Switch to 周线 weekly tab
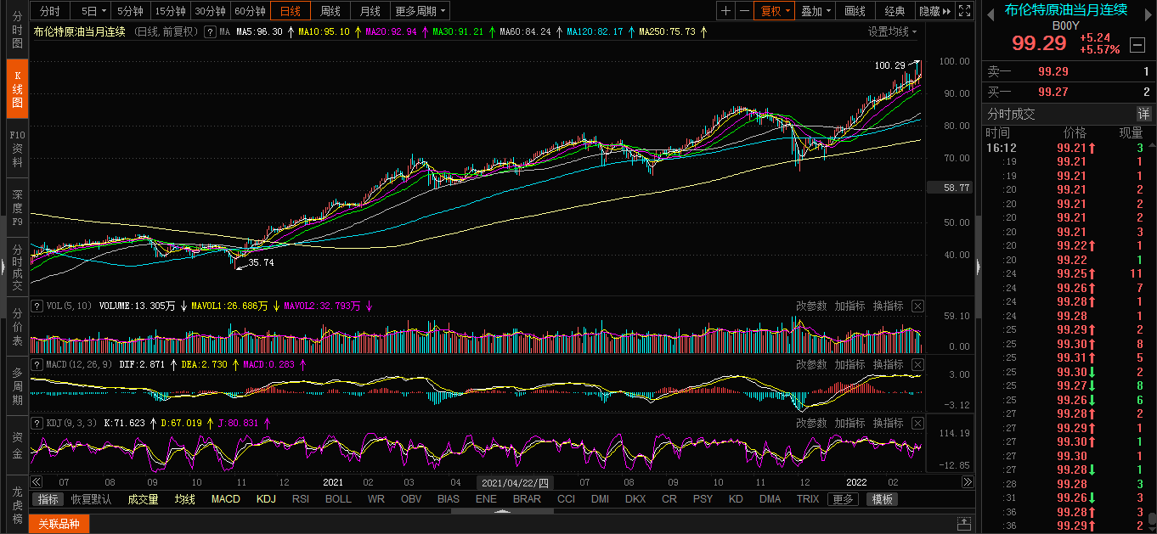Screen dimensions: 1157x534 point(330,11)
